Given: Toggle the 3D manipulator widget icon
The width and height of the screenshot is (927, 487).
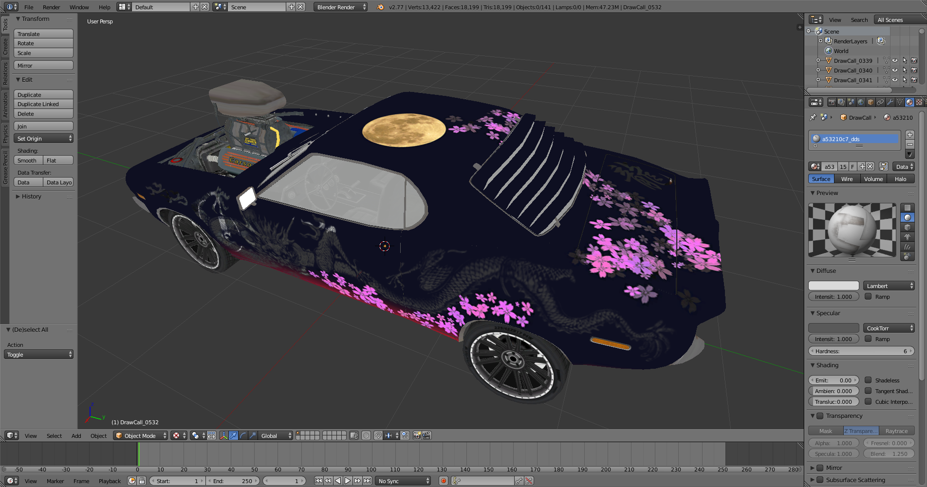Looking at the screenshot, I should (223, 435).
